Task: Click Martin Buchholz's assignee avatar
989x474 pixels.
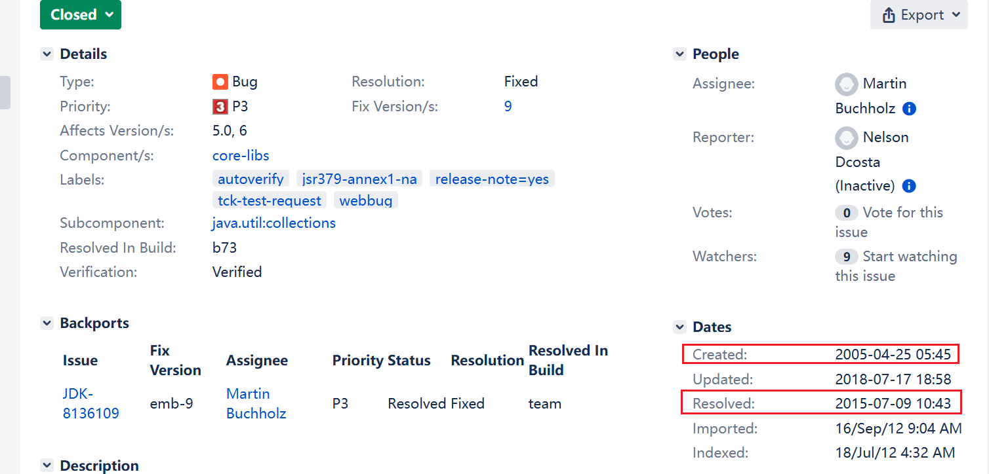Action: (x=847, y=84)
